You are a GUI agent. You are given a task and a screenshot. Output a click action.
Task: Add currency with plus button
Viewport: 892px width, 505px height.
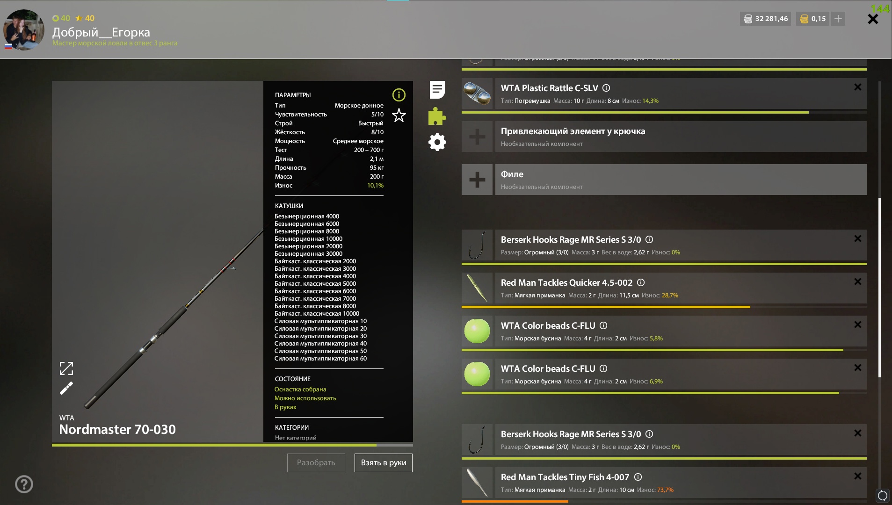838,19
